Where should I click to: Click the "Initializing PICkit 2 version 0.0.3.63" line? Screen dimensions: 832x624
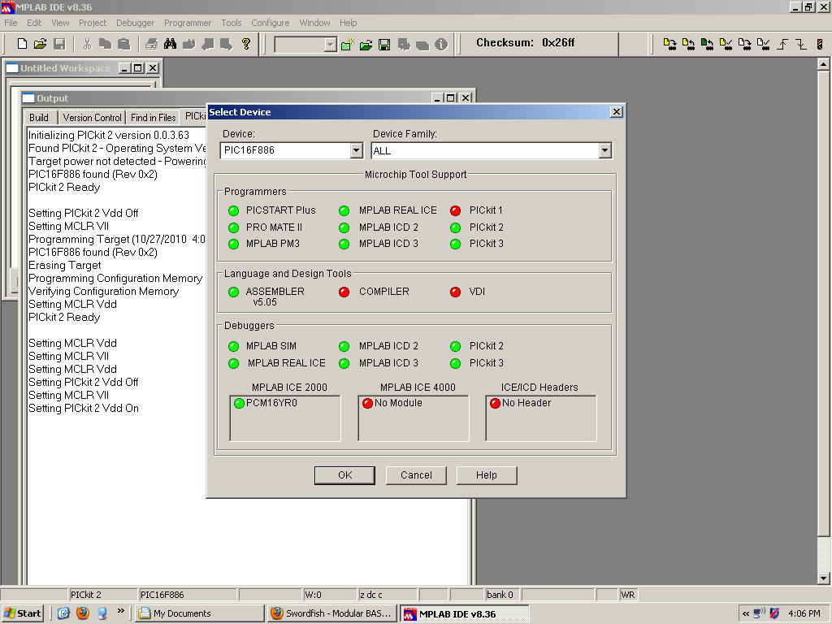(x=109, y=136)
